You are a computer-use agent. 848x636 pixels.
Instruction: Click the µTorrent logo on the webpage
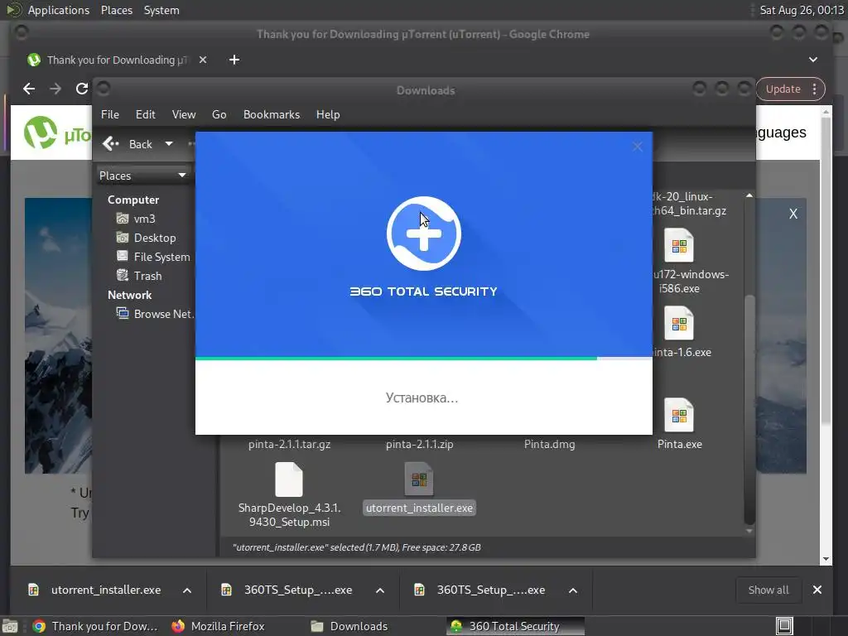coord(56,133)
